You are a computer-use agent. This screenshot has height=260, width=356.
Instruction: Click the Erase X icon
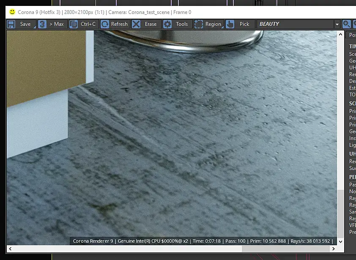point(136,24)
